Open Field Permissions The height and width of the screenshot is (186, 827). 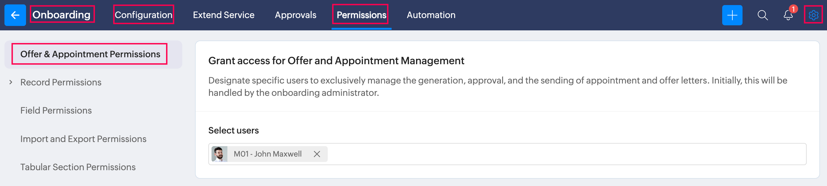coord(56,111)
